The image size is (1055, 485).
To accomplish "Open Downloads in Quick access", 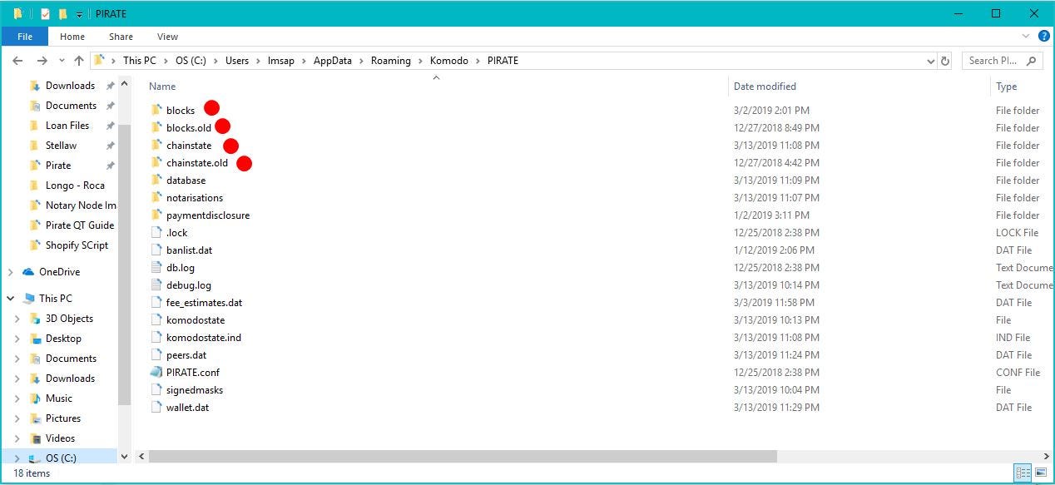I will tap(70, 86).
